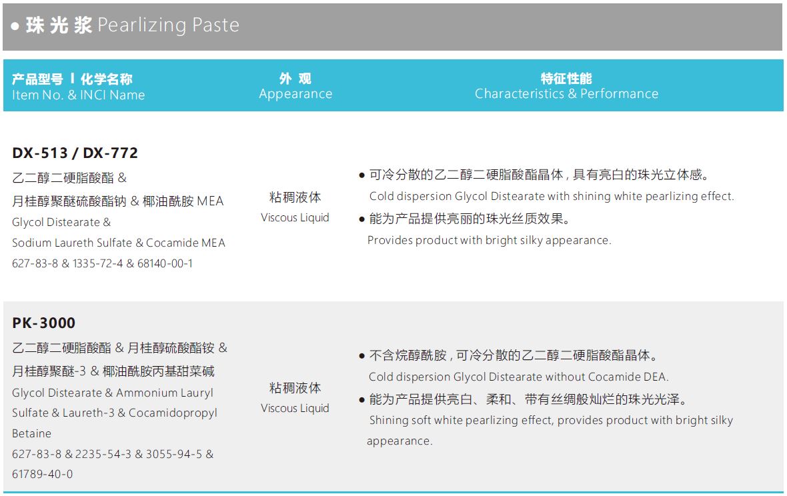Click Sodium Laureth Sulfate & Cocamide MEA text

pos(119,243)
